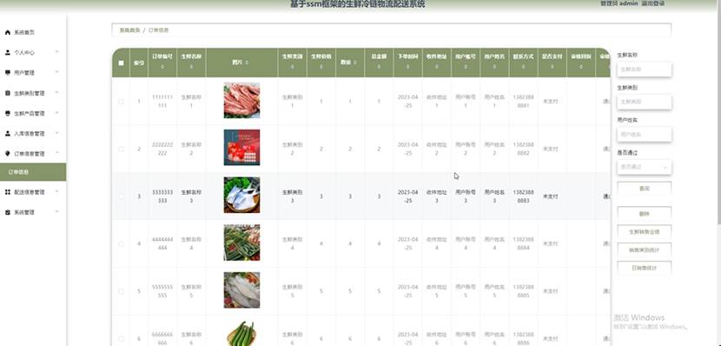Open the 是否通过 dropdown
The width and height of the screenshot is (721, 346).
click(644, 167)
